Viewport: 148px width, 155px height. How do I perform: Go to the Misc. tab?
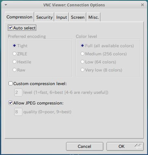[94, 17]
